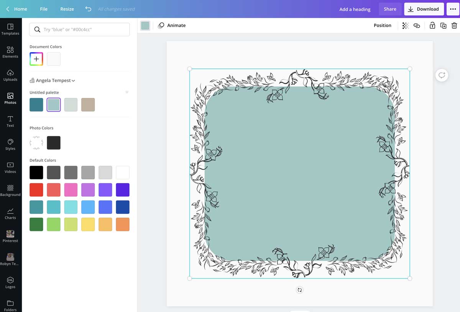
Task: Open the Background panel
Action: coord(10,190)
